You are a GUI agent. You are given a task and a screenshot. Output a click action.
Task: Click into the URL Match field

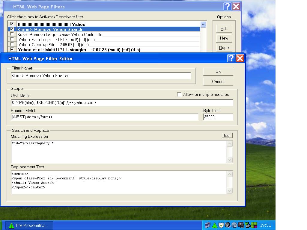tap(122, 103)
